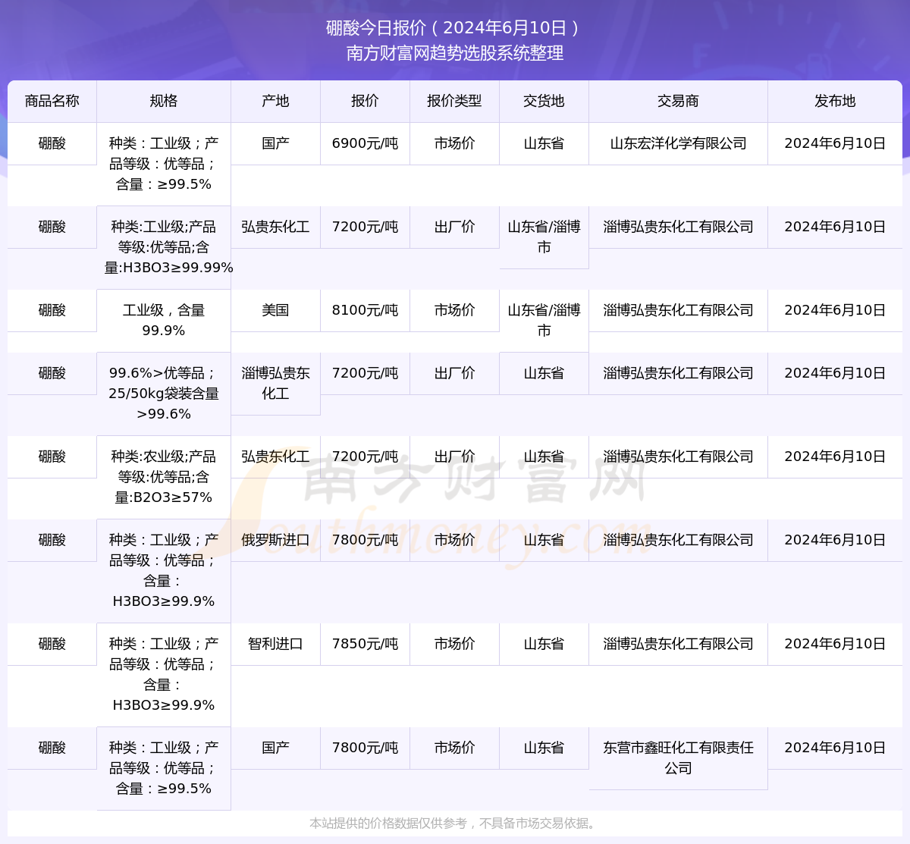Image resolution: width=910 pixels, height=844 pixels.
Task: Click the subtitle 南方财富网趋势选股系统整理
Action: [x=455, y=53]
